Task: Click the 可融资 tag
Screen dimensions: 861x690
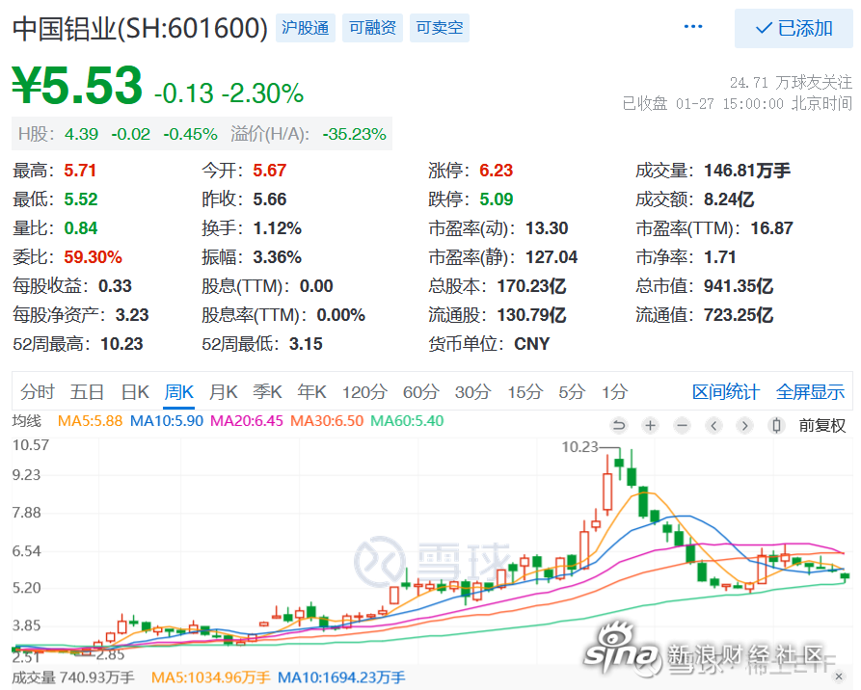Action: tap(373, 28)
